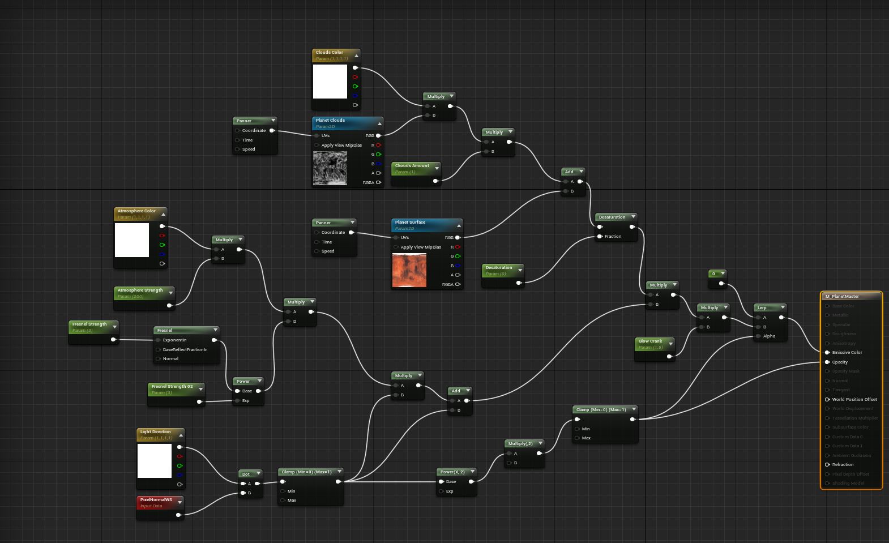Click the Light Direction white swatch
Image resolution: width=889 pixels, height=543 pixels.
pyautogui.click(x=155, y=461)
